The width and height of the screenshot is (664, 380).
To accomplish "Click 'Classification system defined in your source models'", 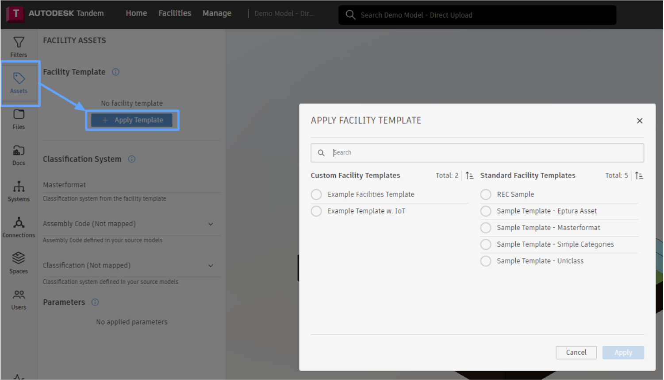I will 111,282.
